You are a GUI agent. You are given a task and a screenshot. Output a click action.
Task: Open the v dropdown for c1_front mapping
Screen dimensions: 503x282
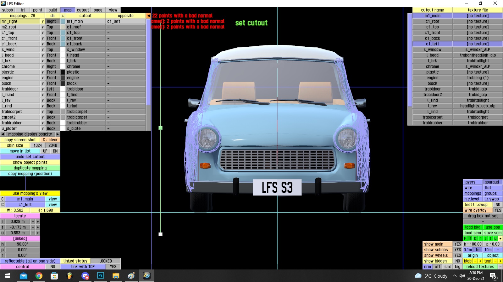tap(42, 38)
